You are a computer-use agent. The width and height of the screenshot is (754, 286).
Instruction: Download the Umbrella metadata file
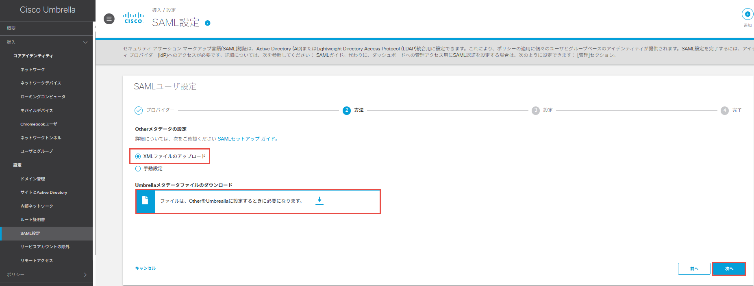319,200
